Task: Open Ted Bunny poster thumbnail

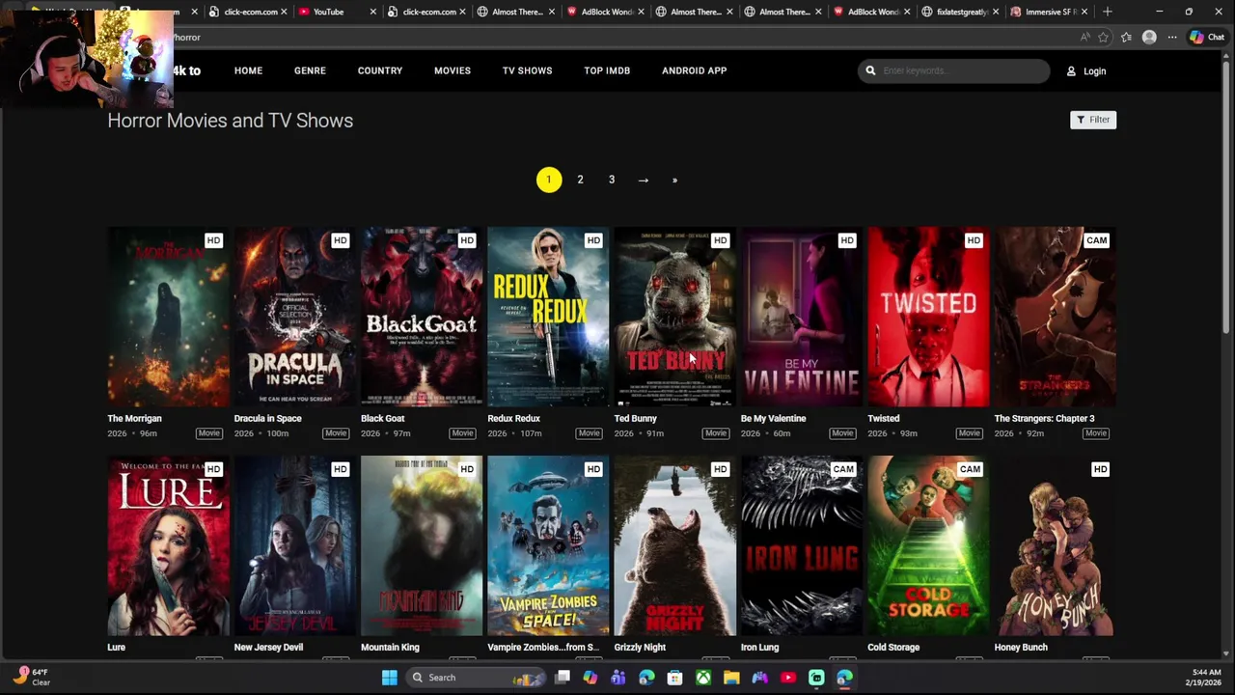Action: click(x=674, y=317)
